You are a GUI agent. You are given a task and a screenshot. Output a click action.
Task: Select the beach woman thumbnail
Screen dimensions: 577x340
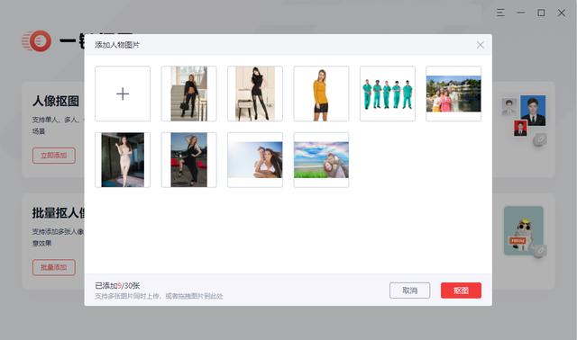(x=255, y=160)
